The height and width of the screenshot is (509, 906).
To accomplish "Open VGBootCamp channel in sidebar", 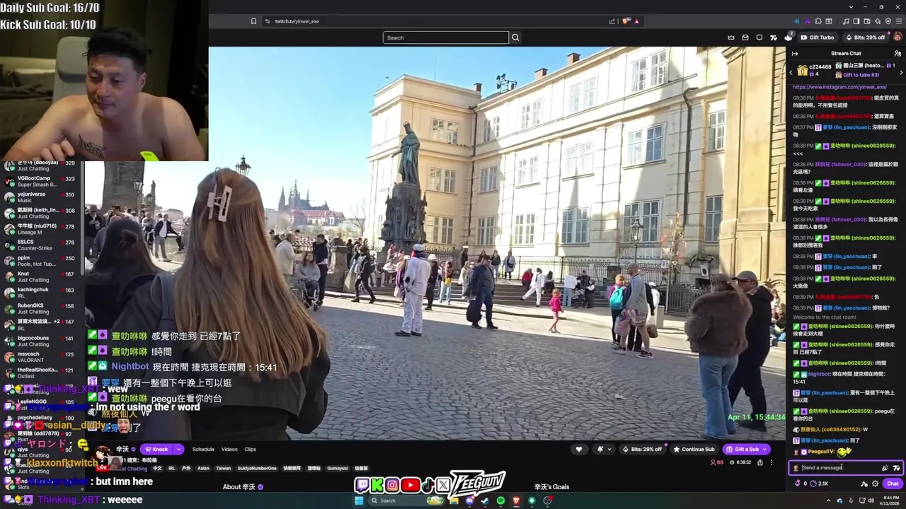I will (42, 181).
